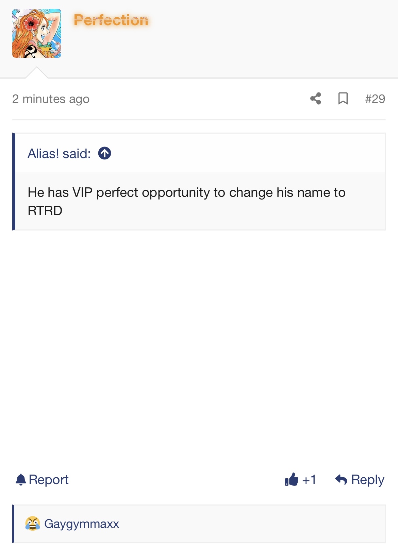The height and width of the screenshot is (548, 398).
Task: Jump to quoted post via up-arrow icon
Action: click(104, 153)
